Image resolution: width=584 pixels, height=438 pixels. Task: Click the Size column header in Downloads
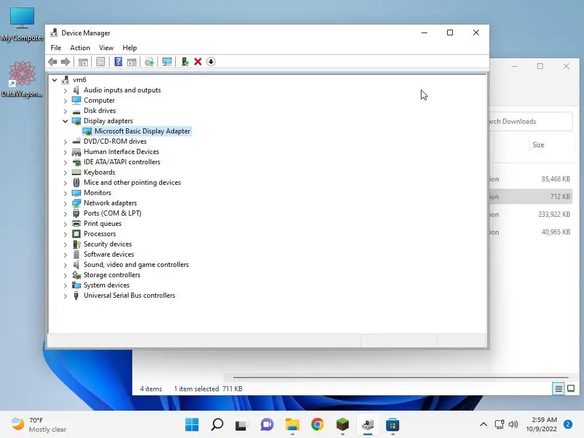pos(550,145)
